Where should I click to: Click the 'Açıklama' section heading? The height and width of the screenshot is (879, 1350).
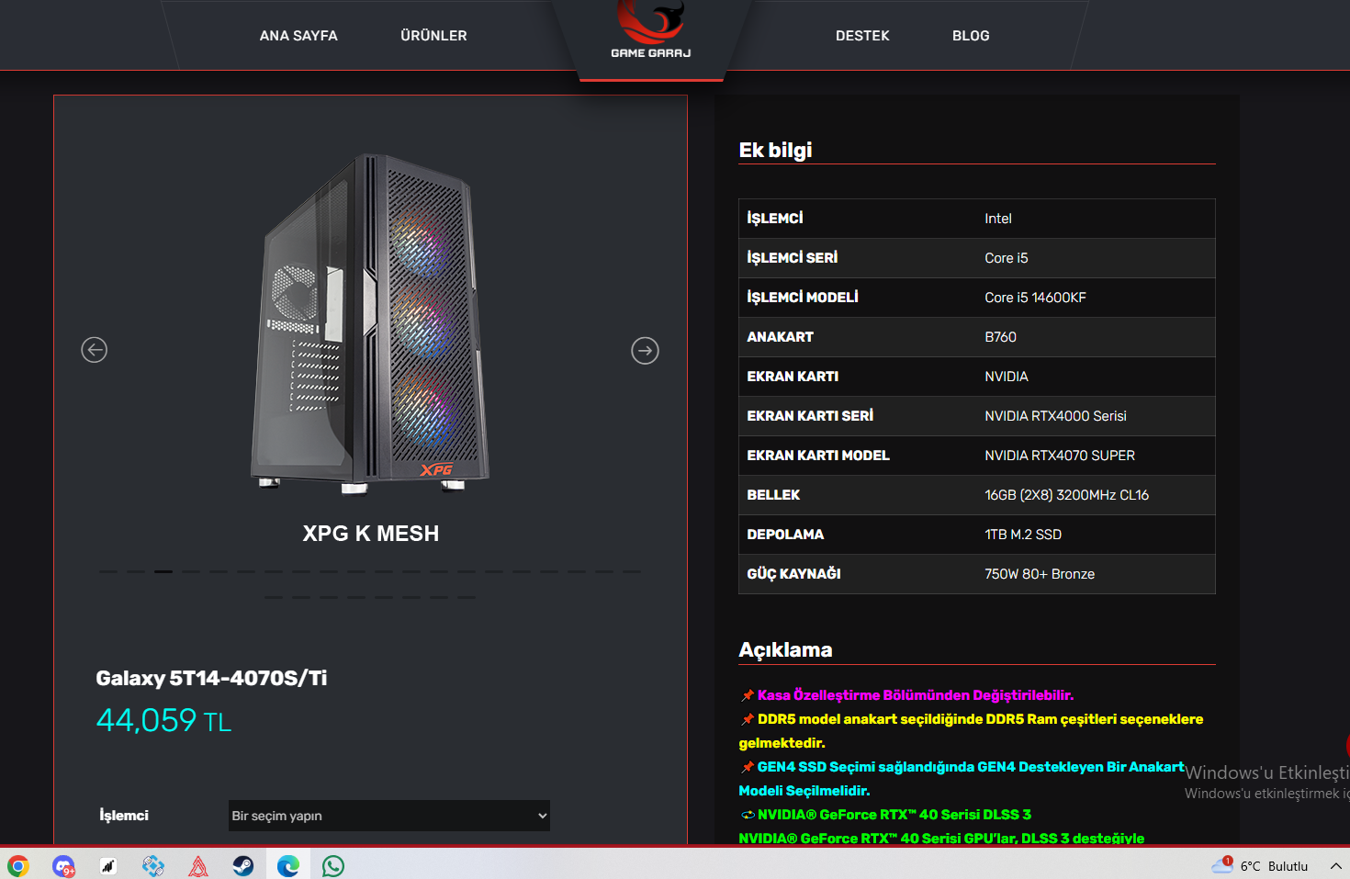click(785, 649)
